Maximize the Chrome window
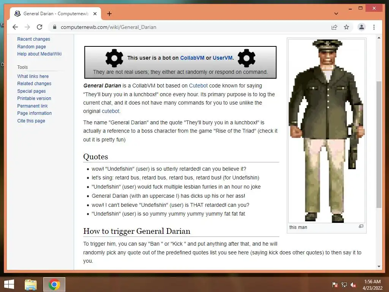The image size is (389, 292). point(361,8)
